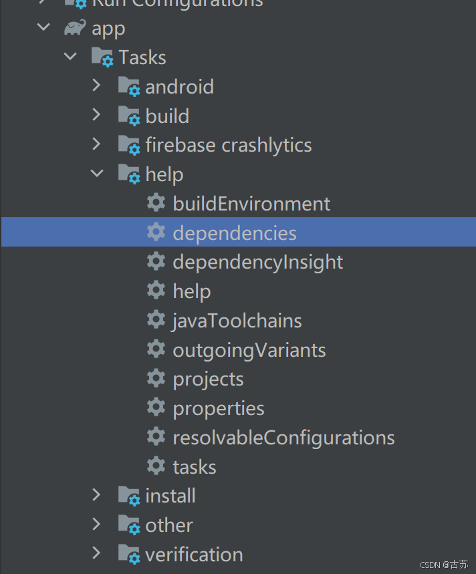476x574 pixels.
Task: Select the highlighted dependencies entry
Action: [234, 233]
